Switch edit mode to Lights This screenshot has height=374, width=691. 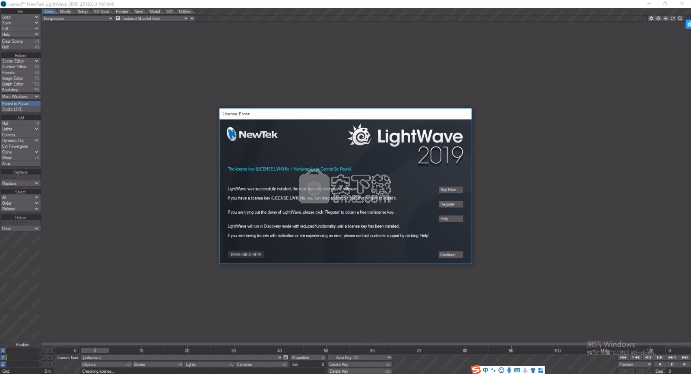click(209, 364)
